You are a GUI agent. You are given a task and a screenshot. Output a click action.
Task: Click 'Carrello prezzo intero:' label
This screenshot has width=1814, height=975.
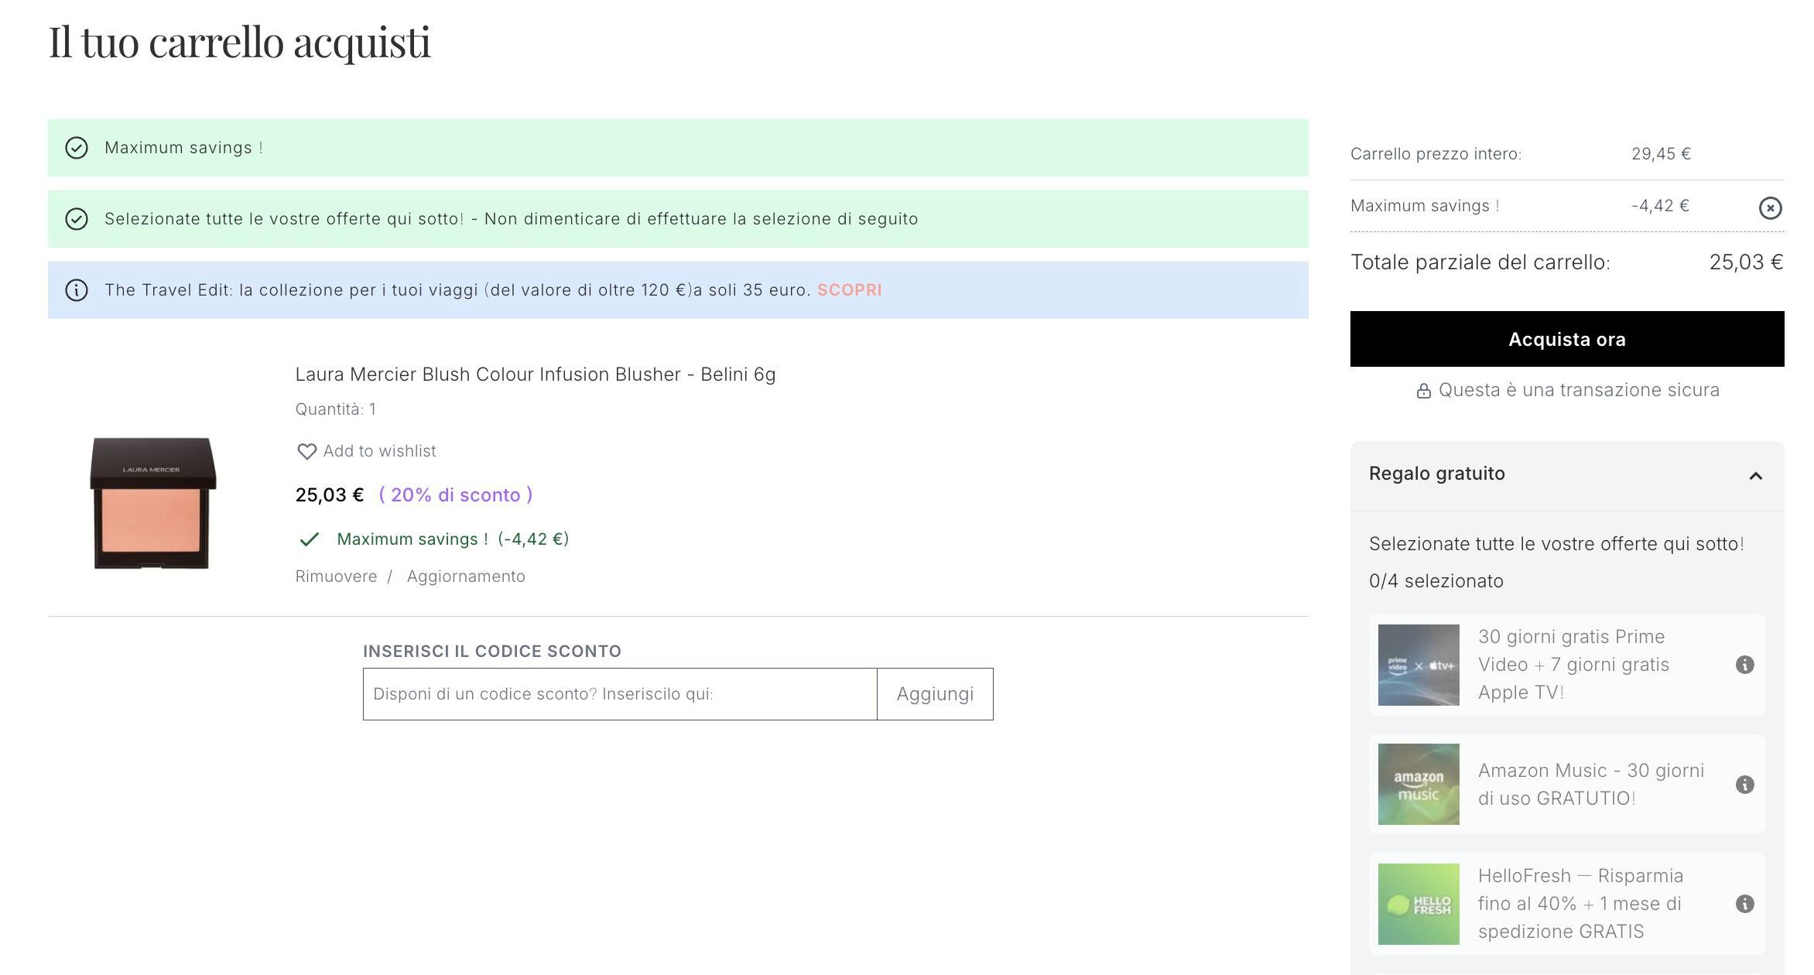[1436, 154]
